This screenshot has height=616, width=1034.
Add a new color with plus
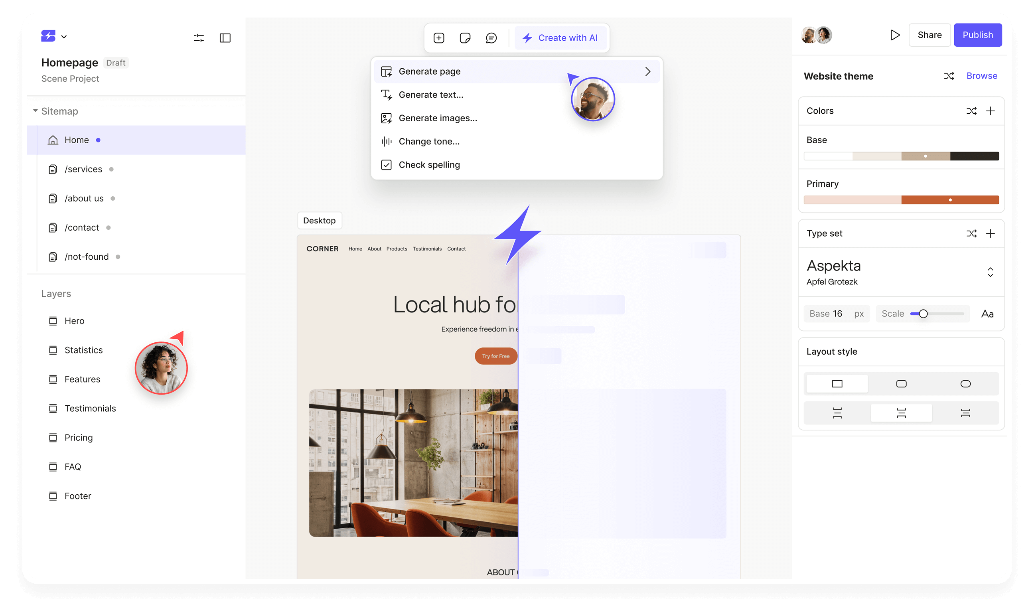click(x=990, y=111)
